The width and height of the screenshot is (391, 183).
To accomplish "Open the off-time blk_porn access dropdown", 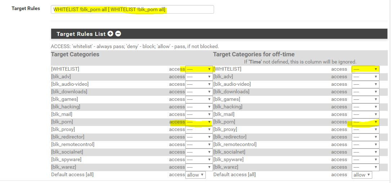I will pos(365,122).
